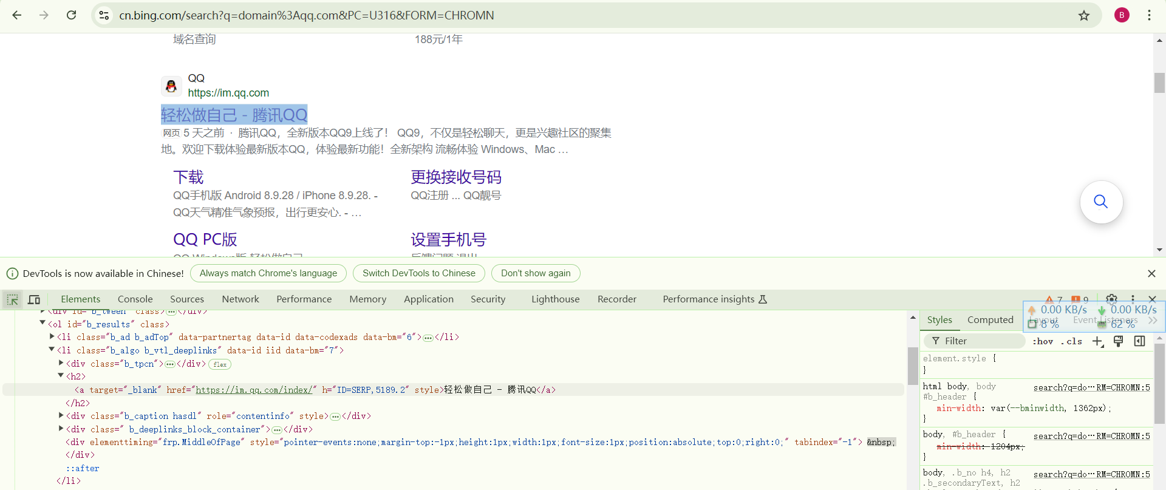Open the 轻松做自己 - 腾讯QQ result link
1166x490 pixels.
[x=234, y=115]
